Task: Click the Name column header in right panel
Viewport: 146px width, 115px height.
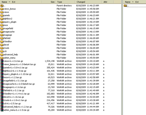Action: 128,2
